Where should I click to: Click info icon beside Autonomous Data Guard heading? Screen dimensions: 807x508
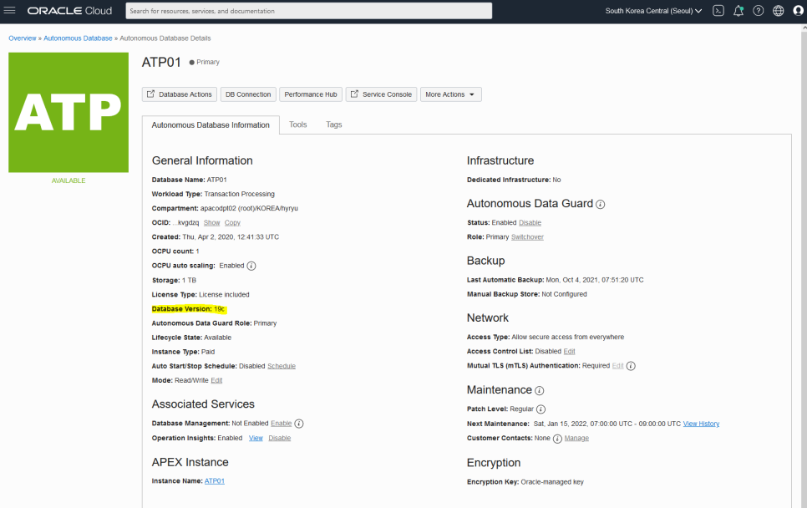coord(600,205)
